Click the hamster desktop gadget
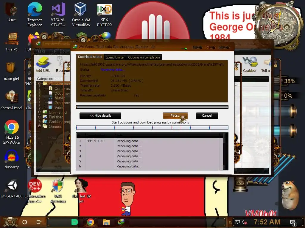The height and width of the screenshot is (228, 305). tap(291, 195)
